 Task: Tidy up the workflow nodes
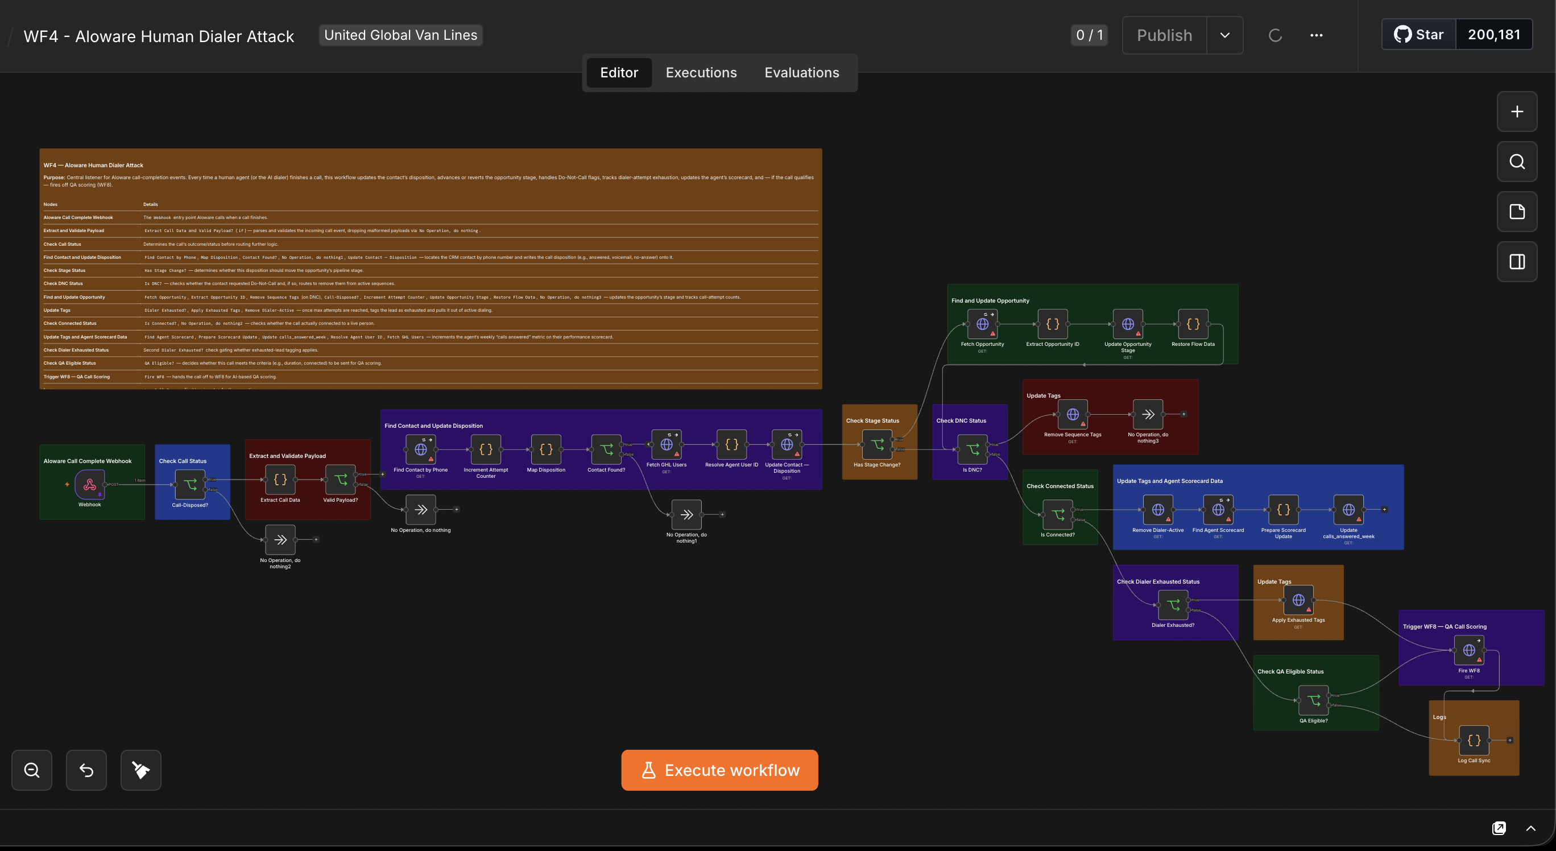140,770
